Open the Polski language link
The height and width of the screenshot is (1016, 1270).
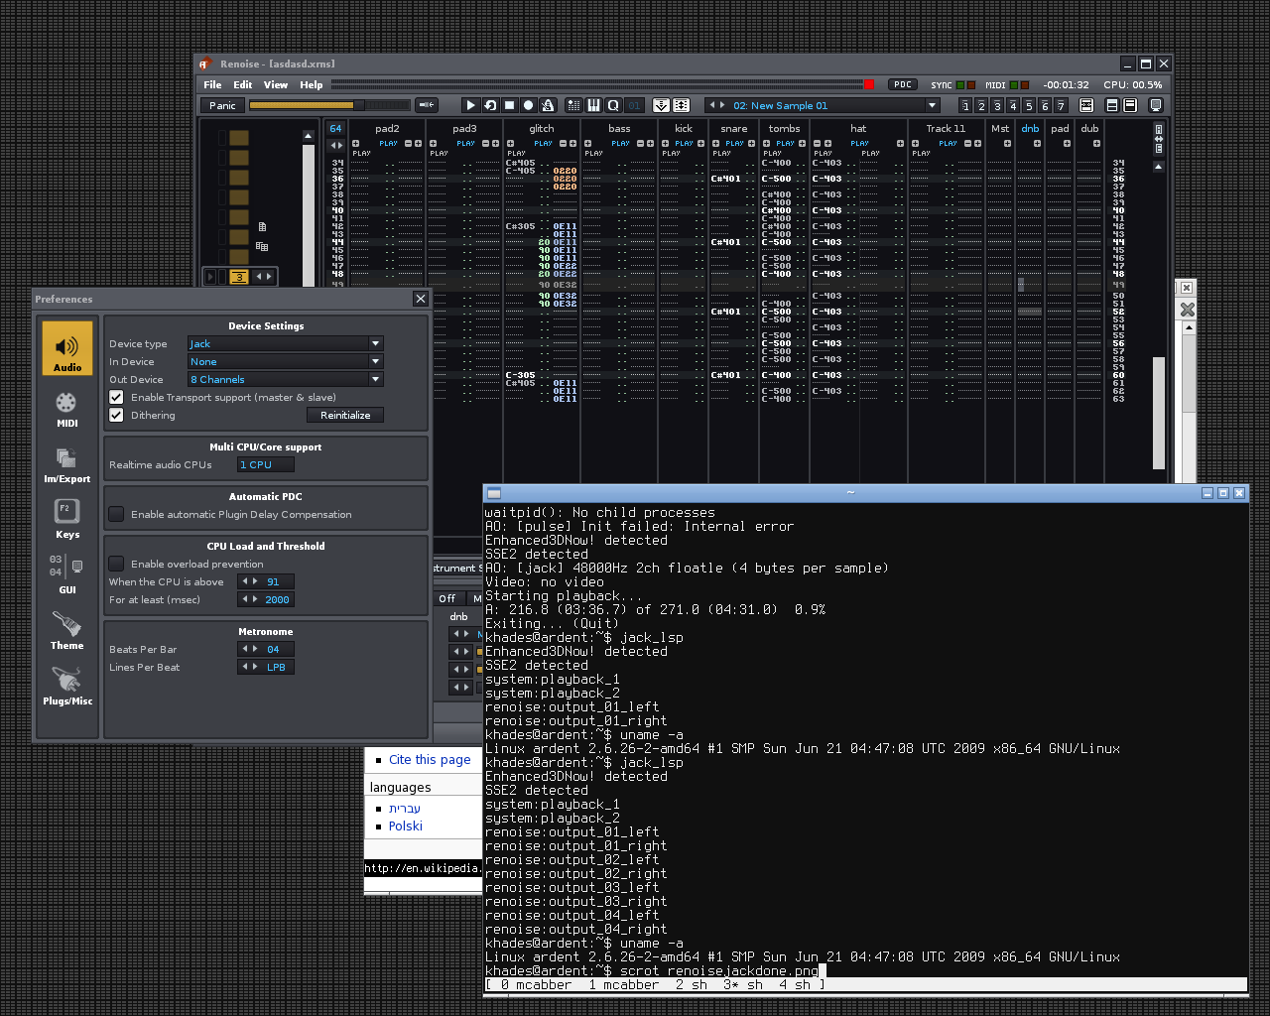(406, 825)
